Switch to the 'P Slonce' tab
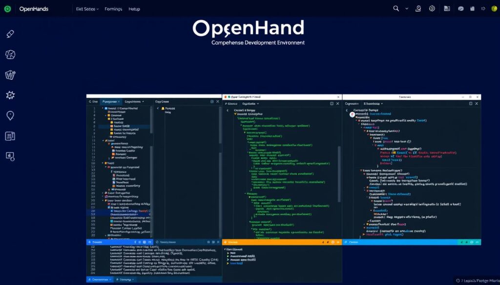This screenshot has width=500, height=285. tap(231, 104)
